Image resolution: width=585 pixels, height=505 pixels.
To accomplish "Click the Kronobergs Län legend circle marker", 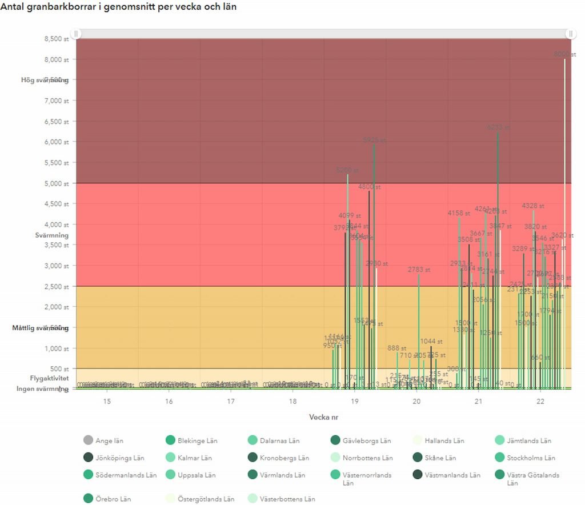I will 252,458.
